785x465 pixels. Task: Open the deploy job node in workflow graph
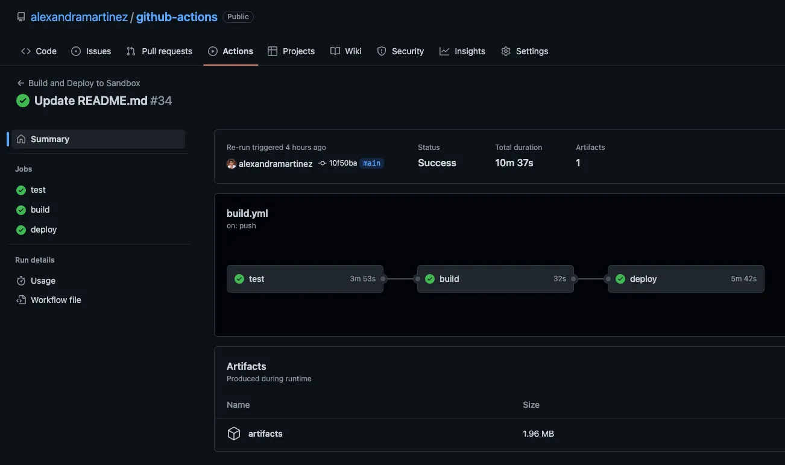[686, 279]
